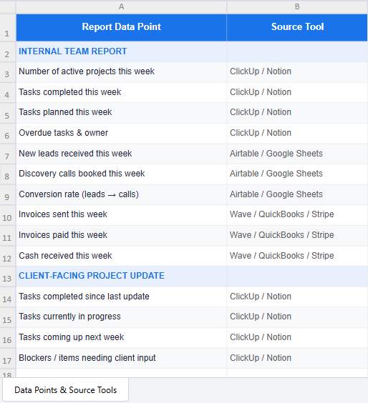The image size is (368, 403).
Task: Click the Source Tool header cell
Action: pos(297,27)
